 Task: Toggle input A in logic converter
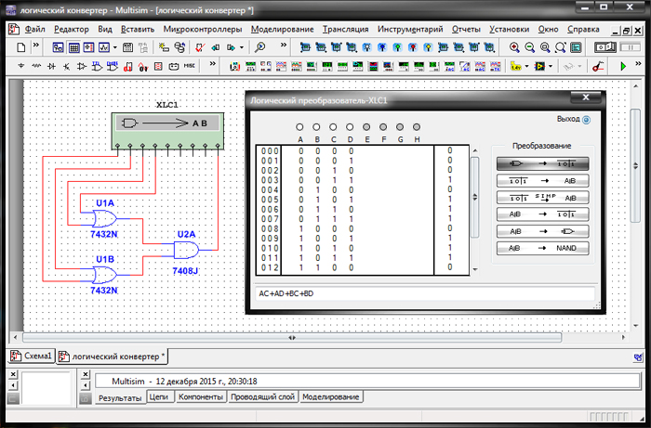coord(299,127)
